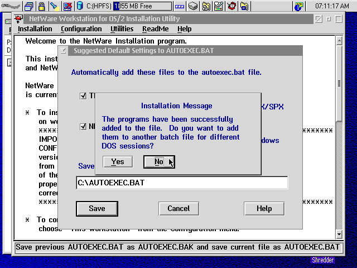357x268 pixels.
Task: Click the Suggested Default Settings dialog title bar
Action: 185,51
